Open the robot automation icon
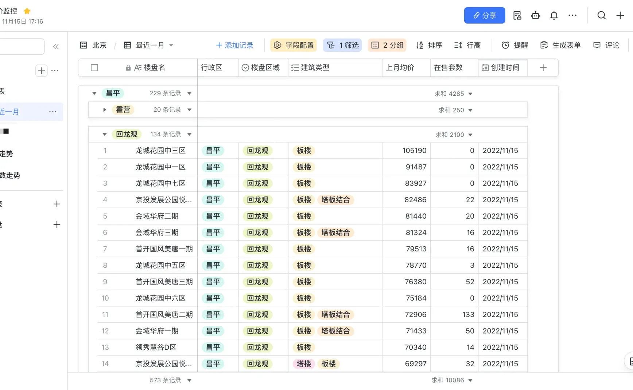The image size is (633, 390). 535,15
